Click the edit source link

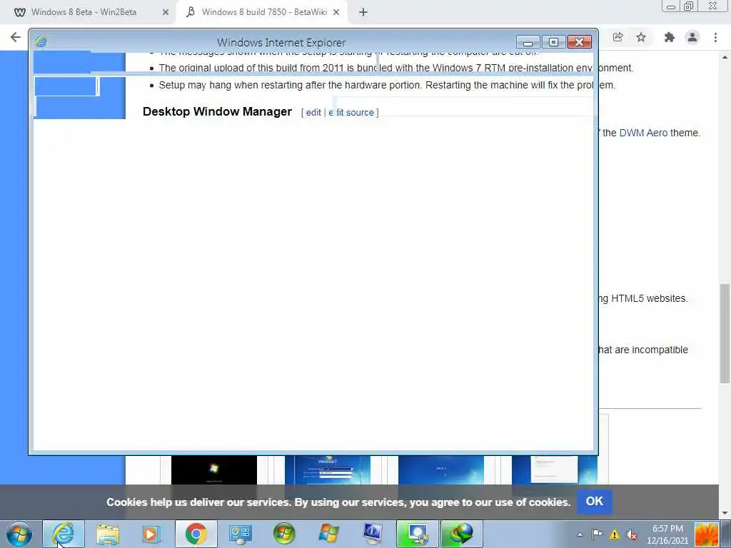351,112
